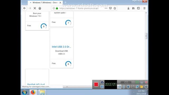169x95 pixels.
Task: Click Free on the Burn card
Action: (29, 26)
